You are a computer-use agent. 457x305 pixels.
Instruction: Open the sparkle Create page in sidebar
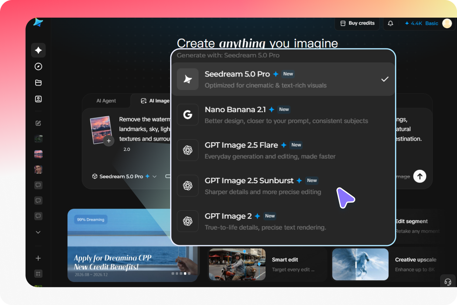pyautogui.click(x=38, y=50)
